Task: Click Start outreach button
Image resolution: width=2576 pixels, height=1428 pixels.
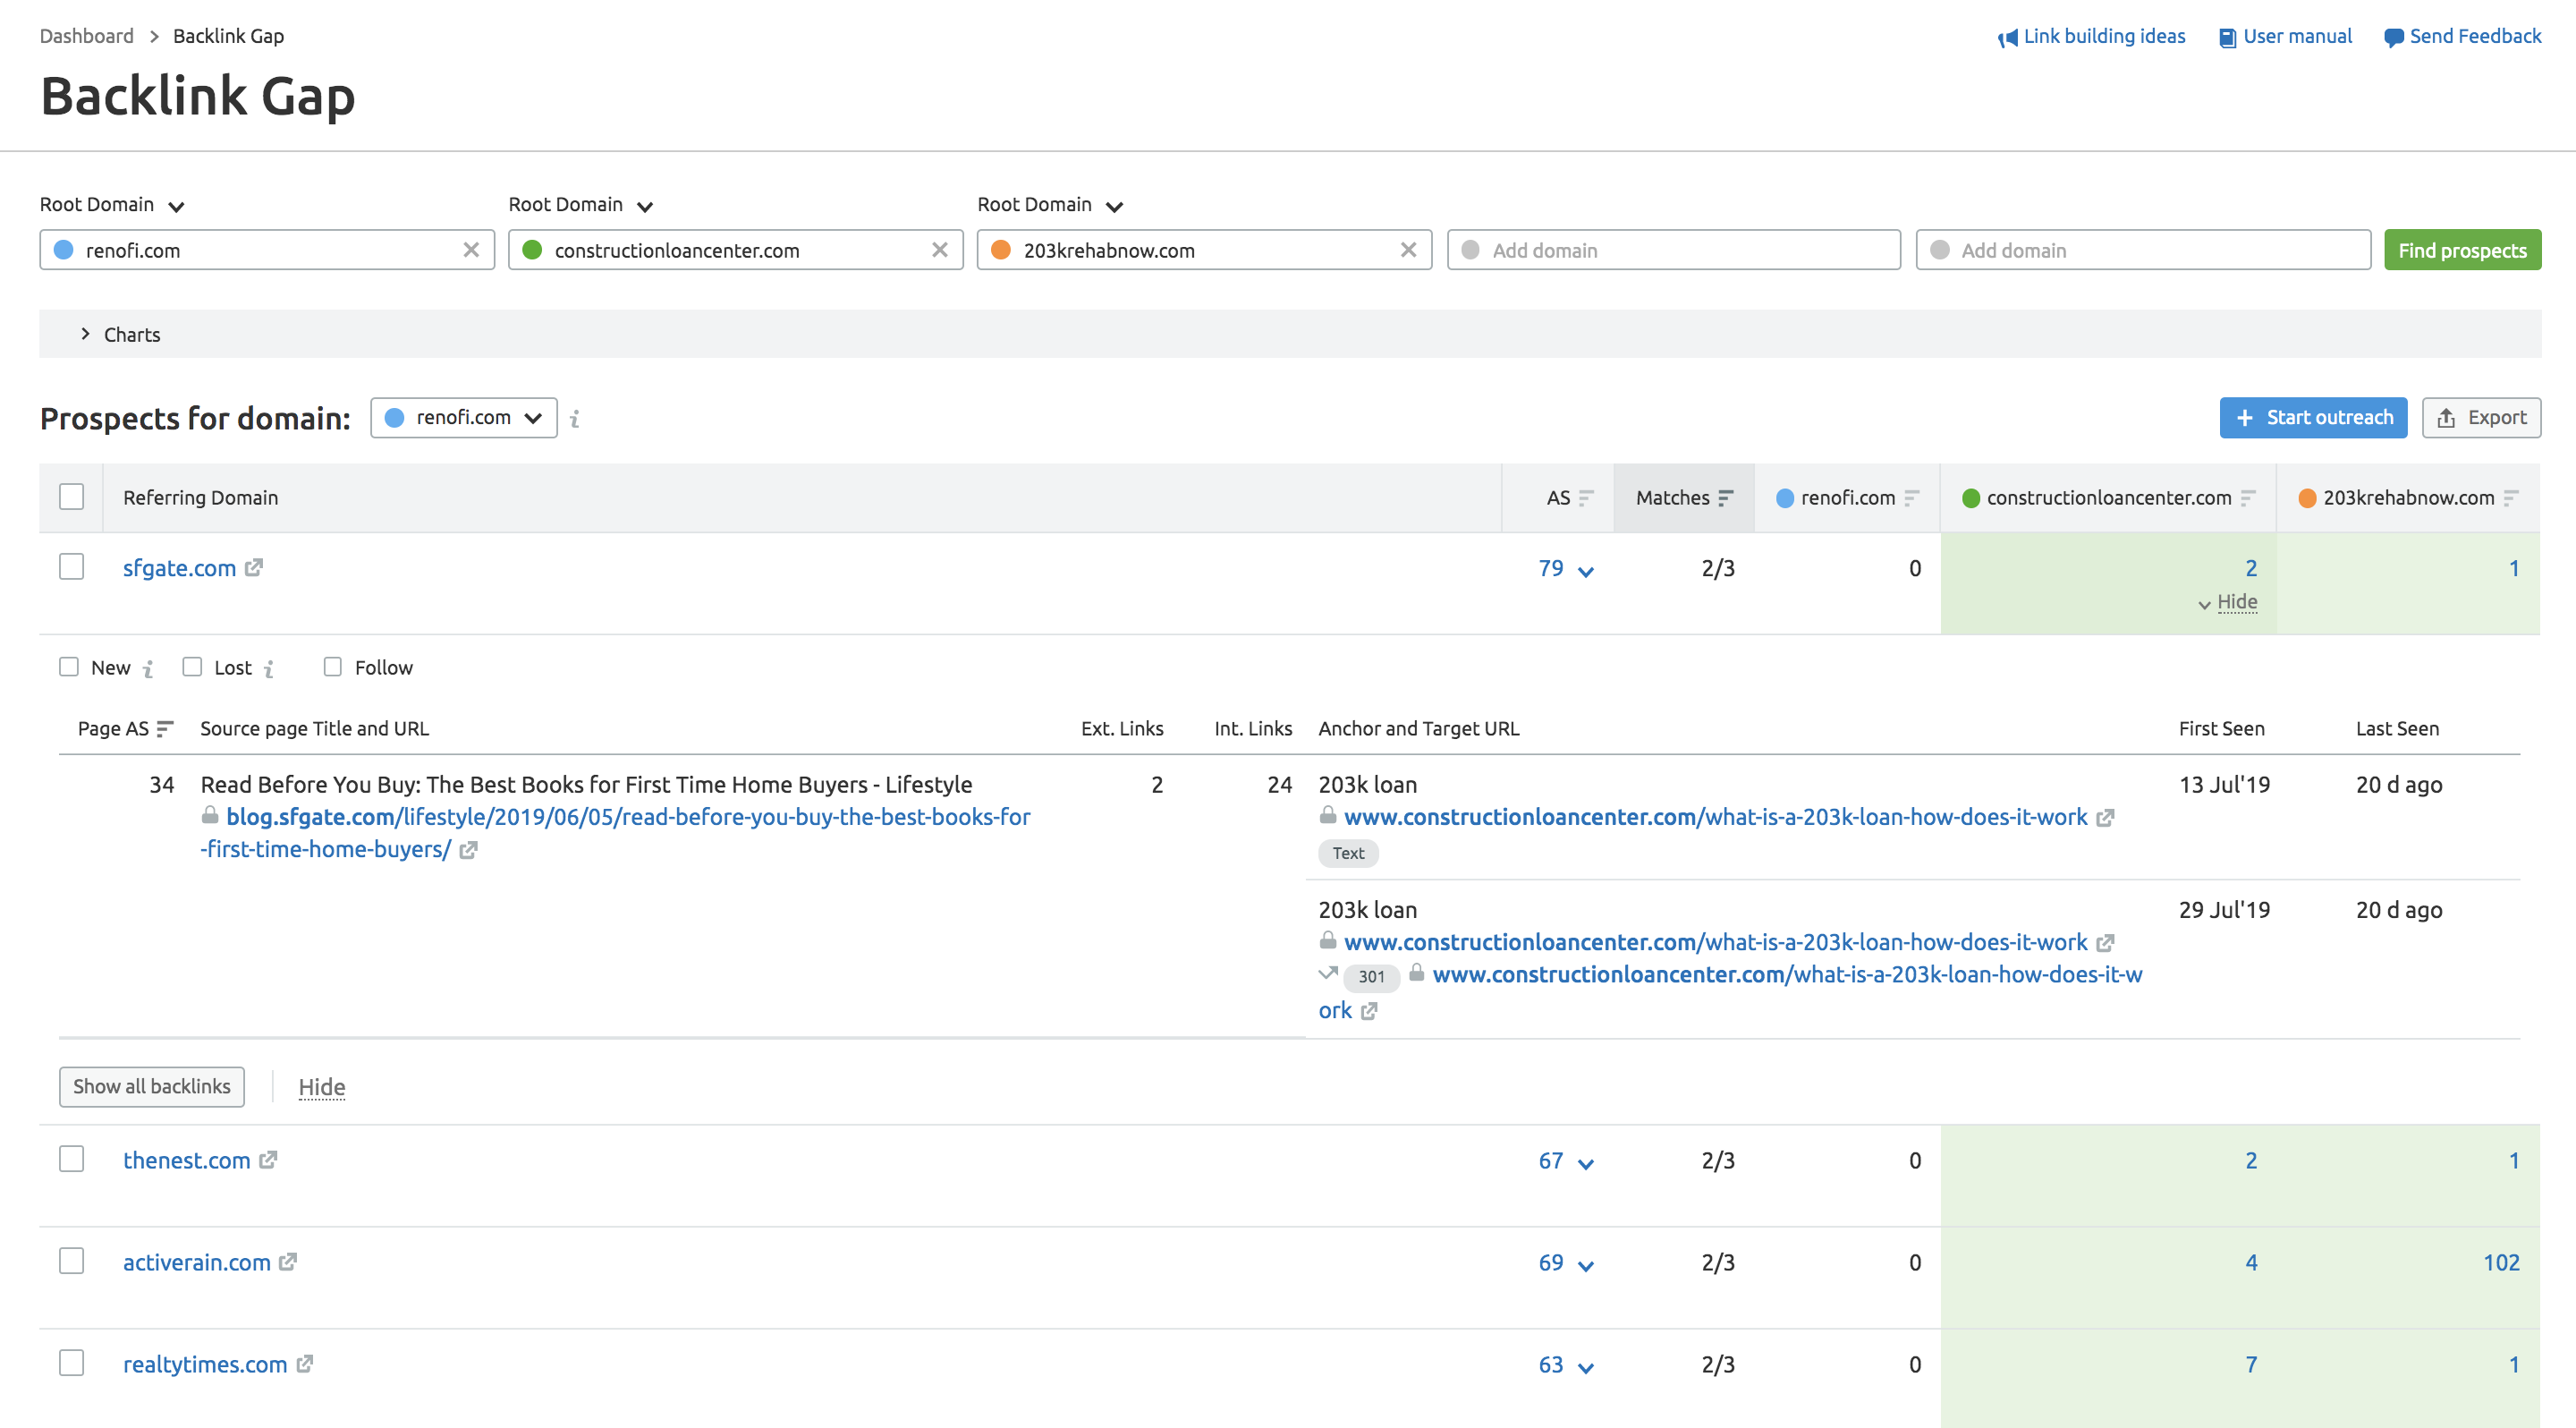Action: 2313,418
